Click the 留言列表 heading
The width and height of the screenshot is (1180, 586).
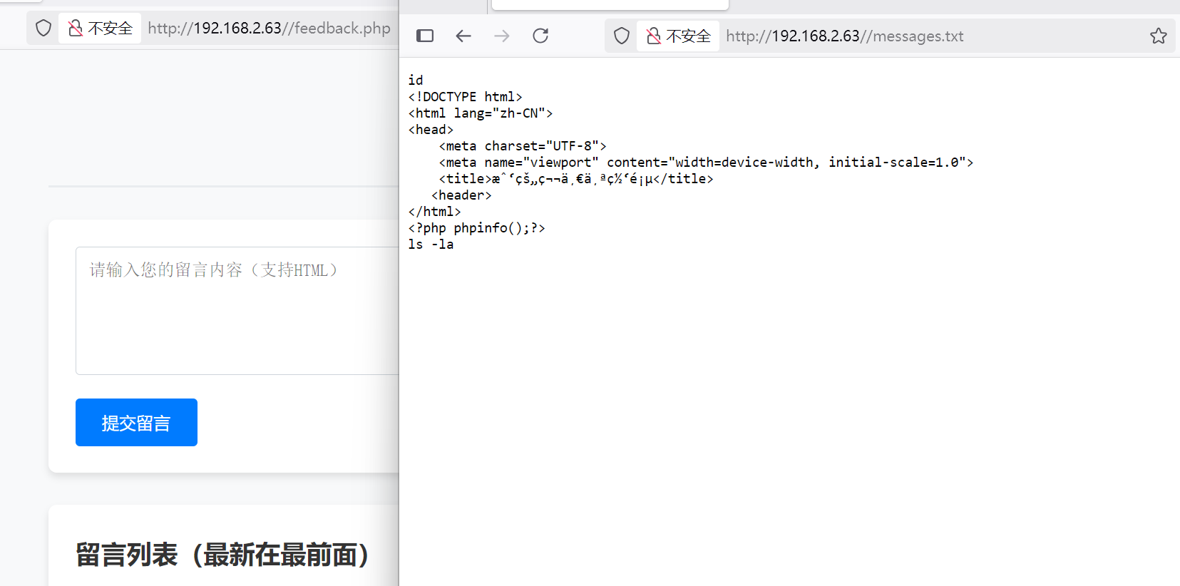point(222,555)
